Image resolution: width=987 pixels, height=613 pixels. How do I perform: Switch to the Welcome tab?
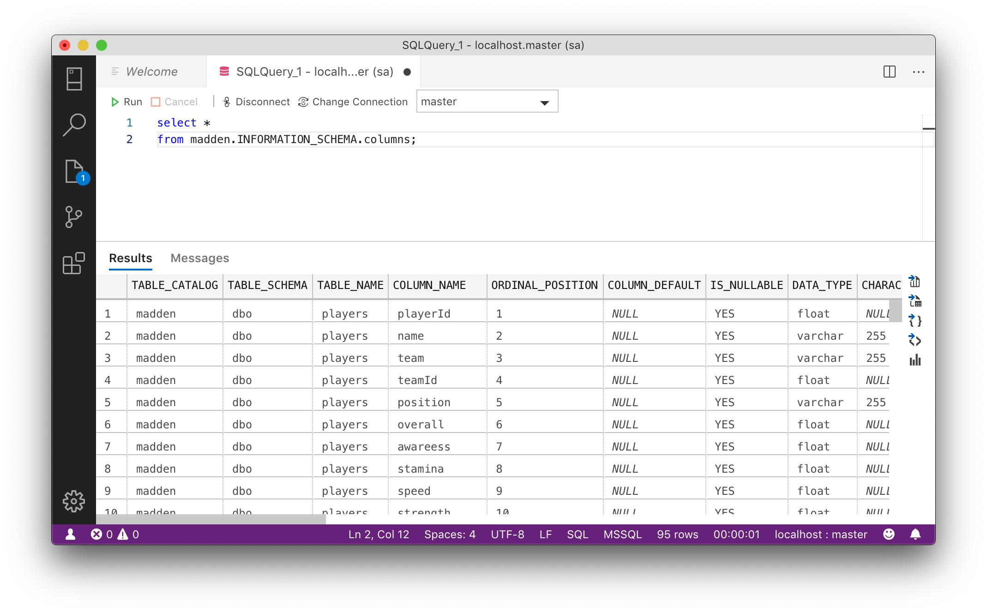151,72
